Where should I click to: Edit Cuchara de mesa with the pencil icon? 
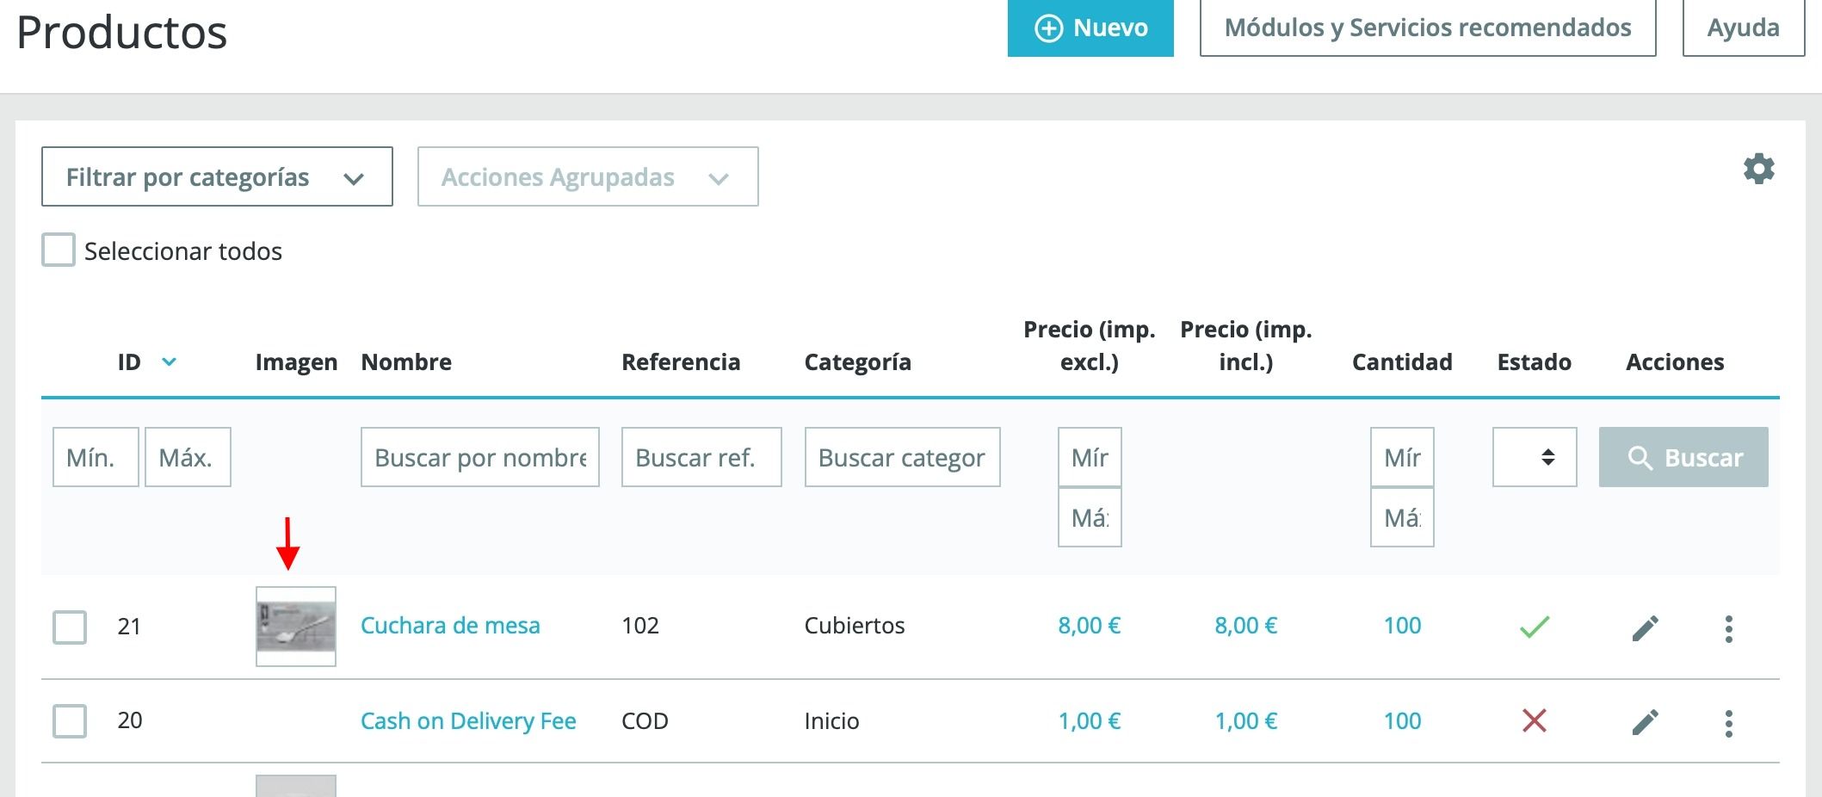pyautogui.click(x=1645, y=628)
